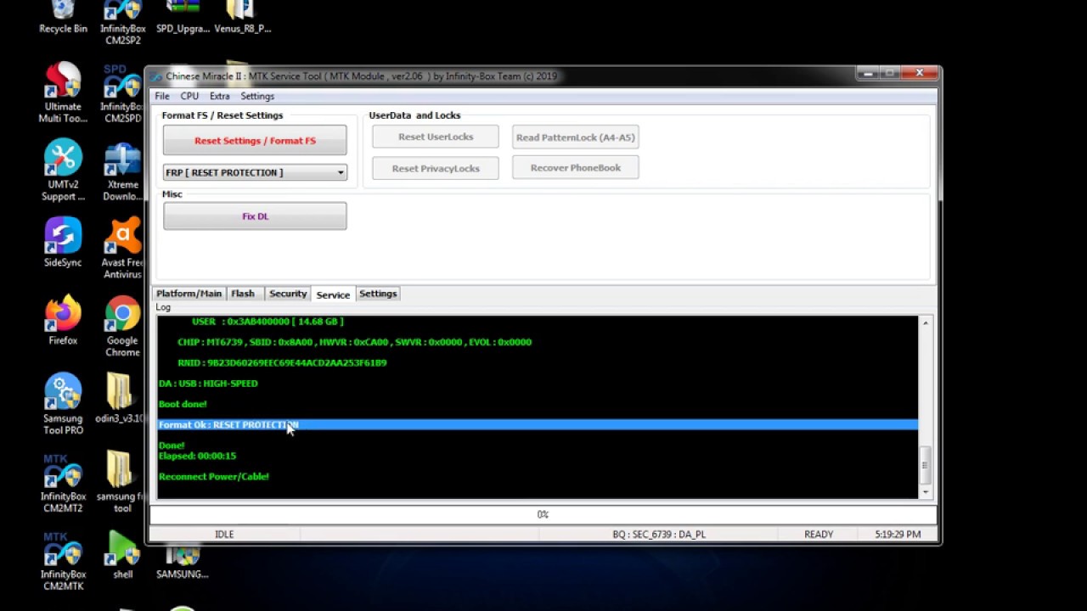Open SPD_Upgrade desktop icon

coord(183,17)
